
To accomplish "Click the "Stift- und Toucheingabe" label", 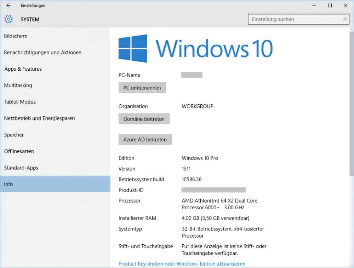I will tap(145, 246).
